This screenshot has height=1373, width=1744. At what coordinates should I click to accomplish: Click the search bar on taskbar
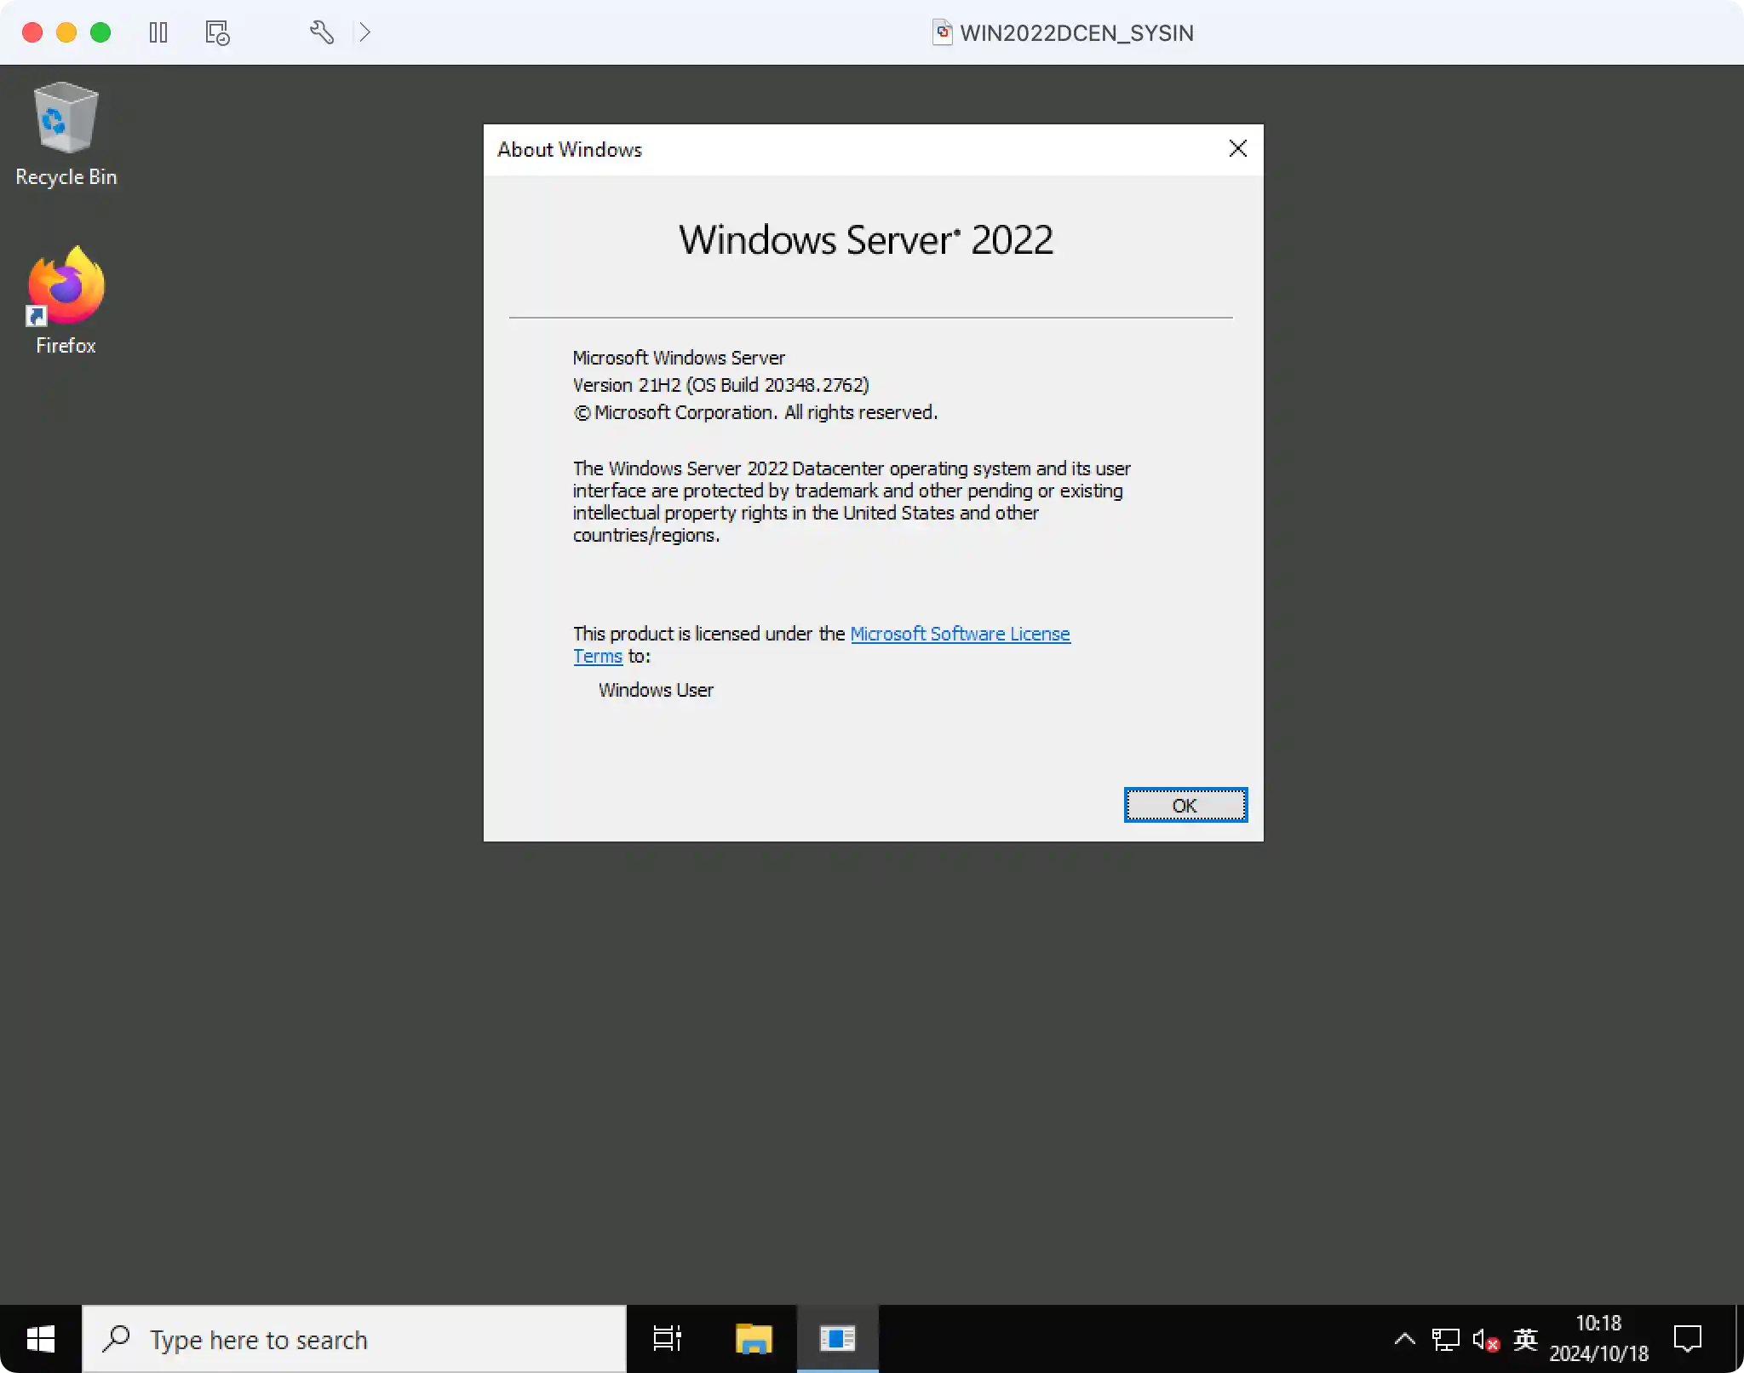point(357,1337)
